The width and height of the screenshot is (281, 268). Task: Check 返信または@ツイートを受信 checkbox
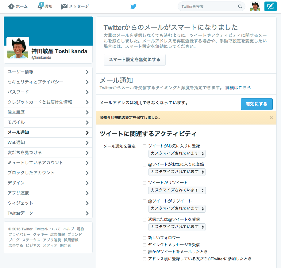tap(144, 220)
